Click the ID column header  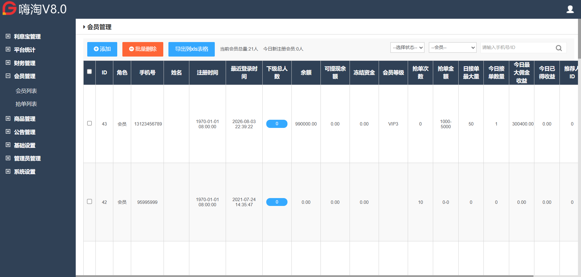pyautogui.click(x=105, y=73)
